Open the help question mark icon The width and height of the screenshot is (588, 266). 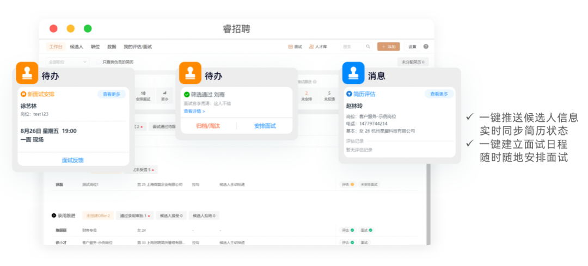pos(426,47)
